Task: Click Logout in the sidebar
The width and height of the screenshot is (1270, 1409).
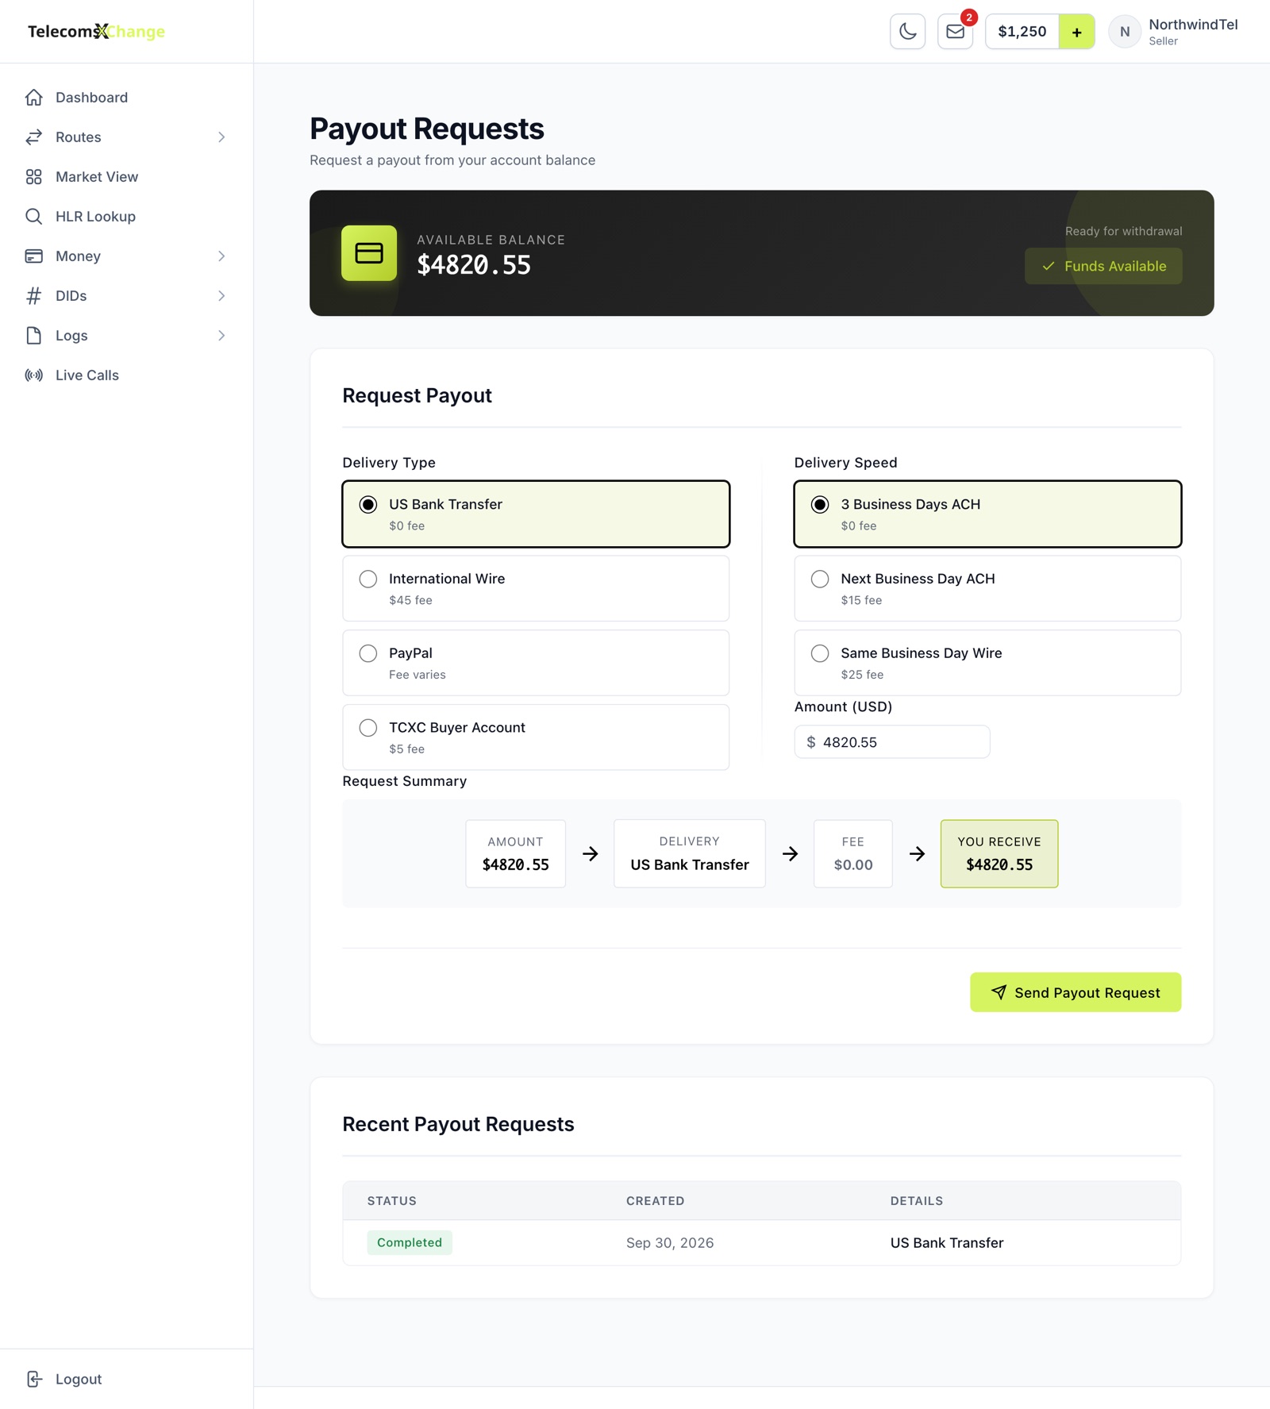Action: [127, 1379]
